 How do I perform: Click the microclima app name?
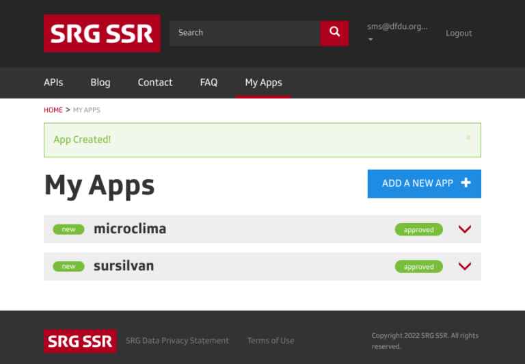130,229
